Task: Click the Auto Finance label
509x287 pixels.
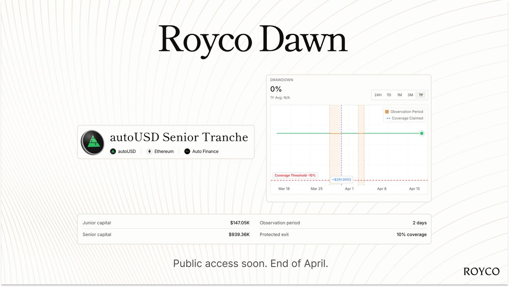Action: [x=205, y=151]
